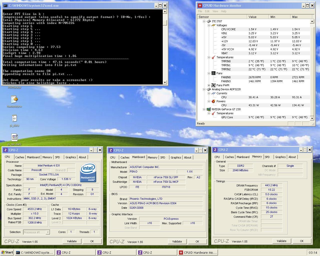This screenshot has height=256, width=320.
Task: Open the Help menu in Hardware Monitor
Action: pos(223,11)
